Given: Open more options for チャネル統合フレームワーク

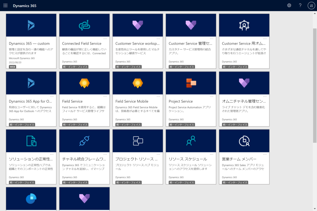Looking at the screenshot, I should click(x=105, y=154).
